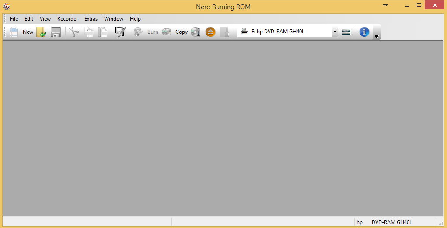The height and width of the screenshot is (228, 447).
Task: Open the File menu
Action: pos(14,19)
